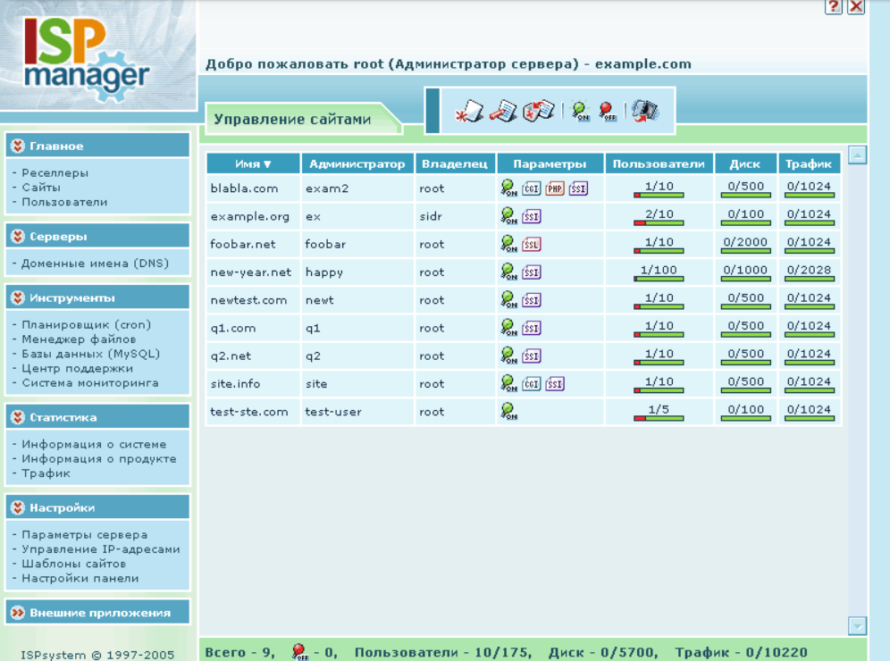Click the disable site OFF toolbar icon
890x661 pixels.
[x=608, y=111]
